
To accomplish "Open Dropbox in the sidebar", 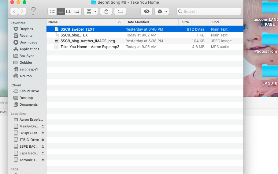I will pyautogui.click(x=26, y=29).
